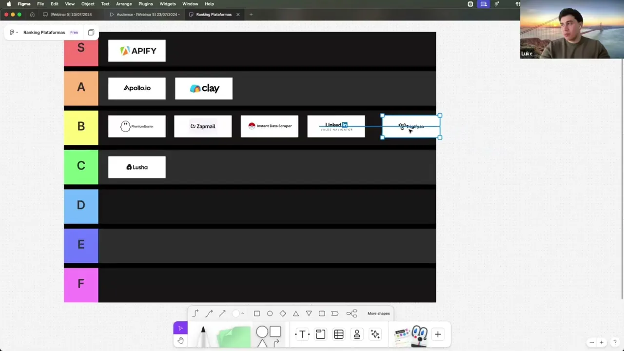Select the diagram flowchart connector icon

pos(351,313)
